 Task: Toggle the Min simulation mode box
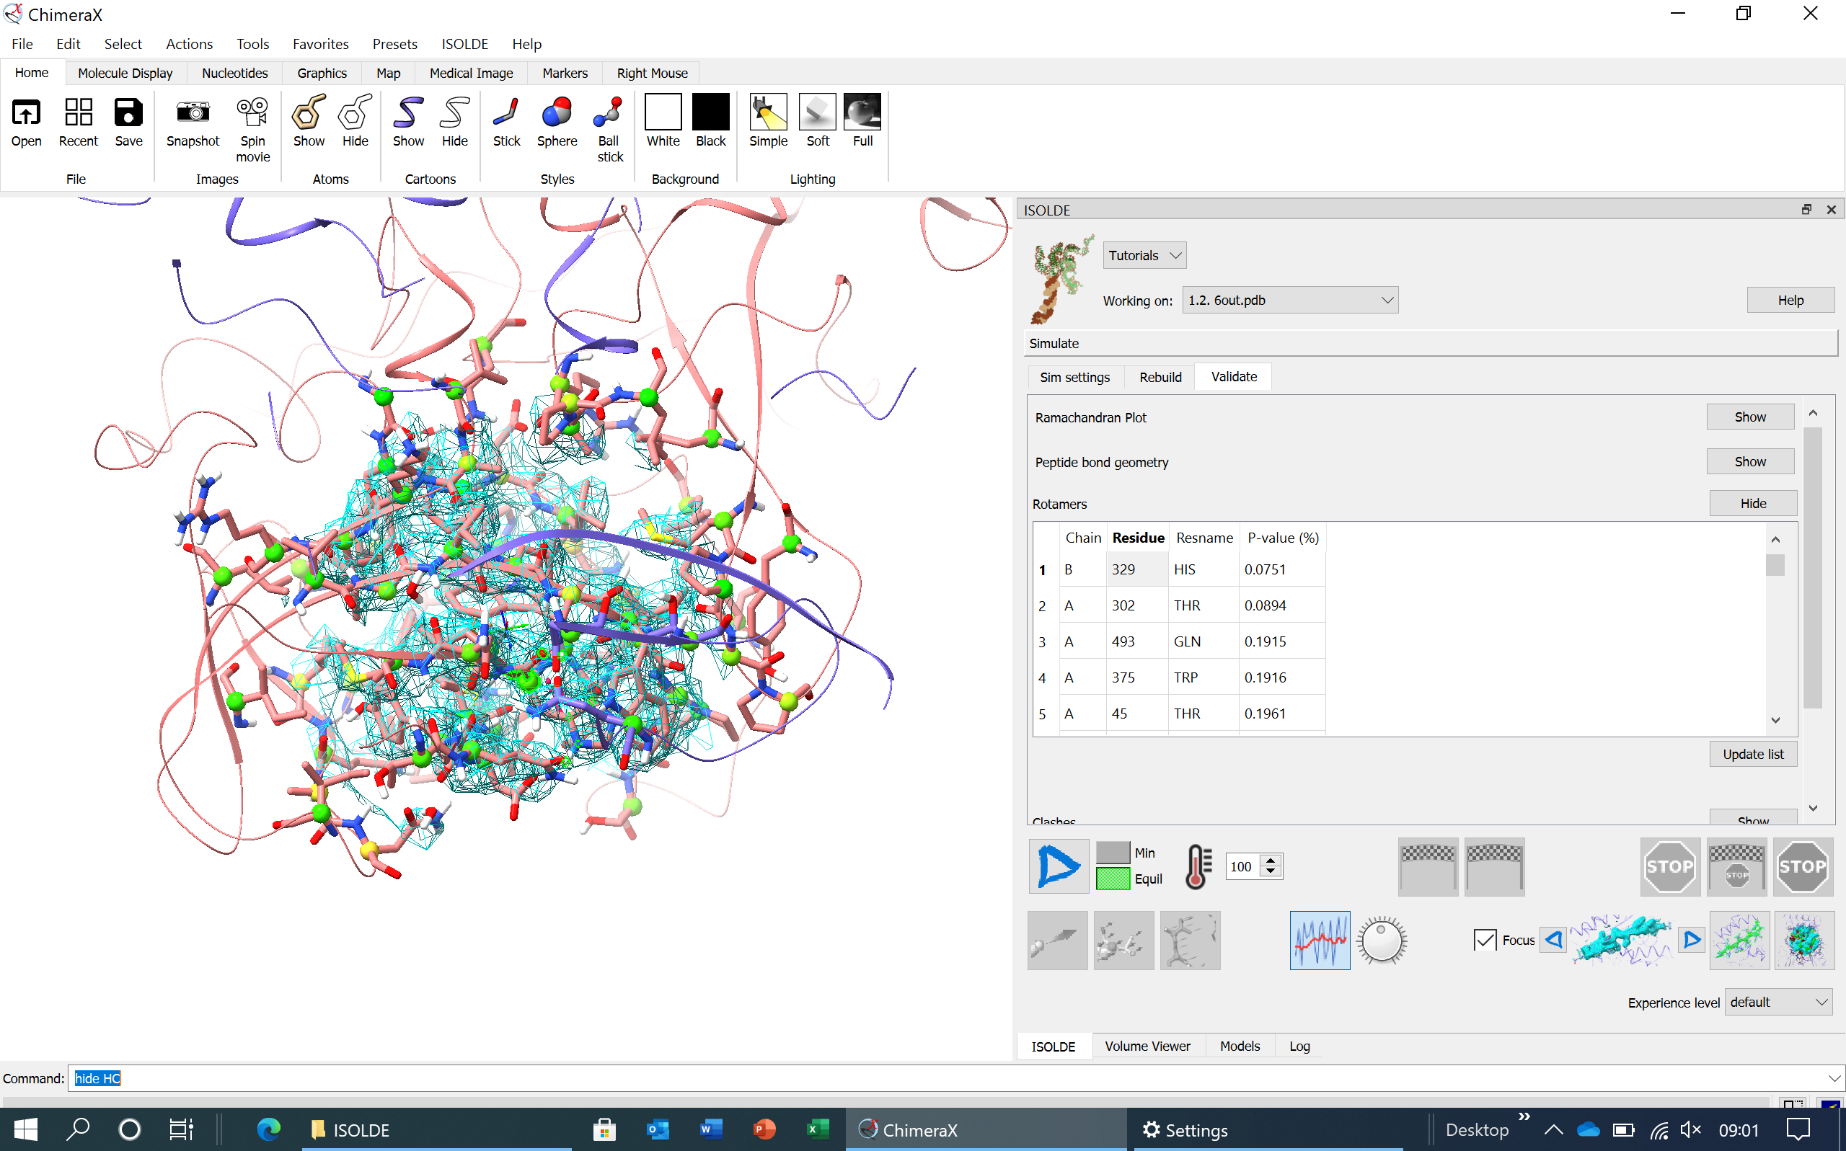tap(1113, 853)
